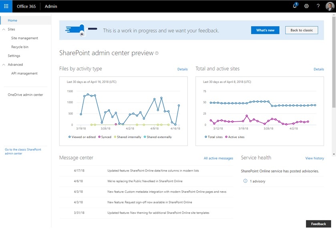Screen dimensions: 336x229
Task: Click Admin in the header bar
Action: [x=51, y=6]
